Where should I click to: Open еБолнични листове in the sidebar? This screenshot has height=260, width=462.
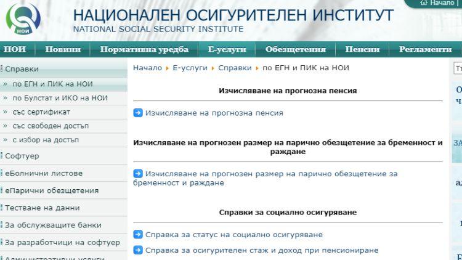tap(63, 173)
